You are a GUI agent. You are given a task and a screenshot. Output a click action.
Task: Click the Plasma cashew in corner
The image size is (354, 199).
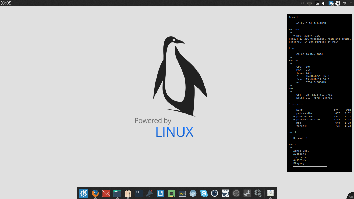click(x=351, y=196)
